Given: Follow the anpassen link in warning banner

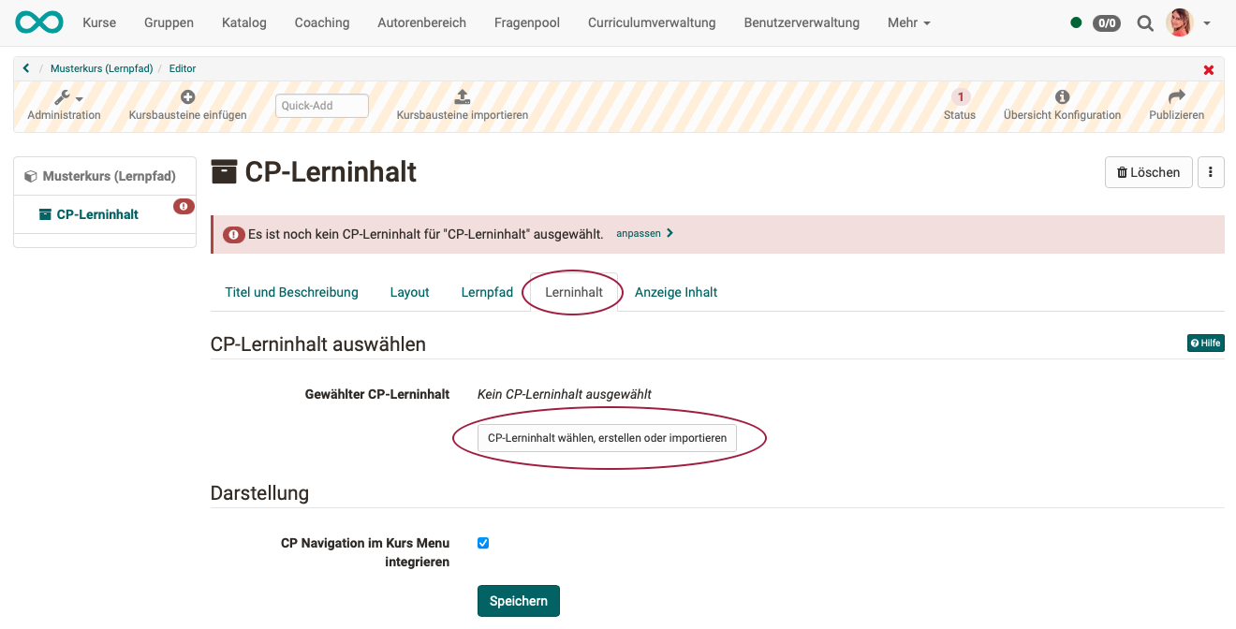Looking at the screenshot, I should click(x=639, y=233).
